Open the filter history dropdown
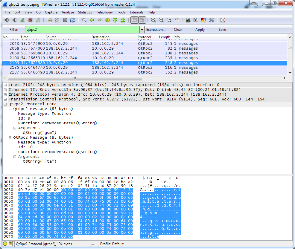295x249 pixels. [142, 30]
